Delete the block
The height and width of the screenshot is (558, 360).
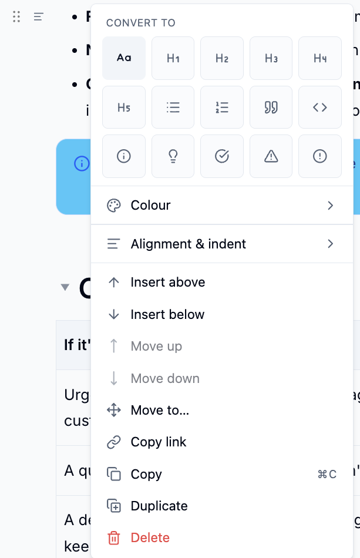(222, 537)
